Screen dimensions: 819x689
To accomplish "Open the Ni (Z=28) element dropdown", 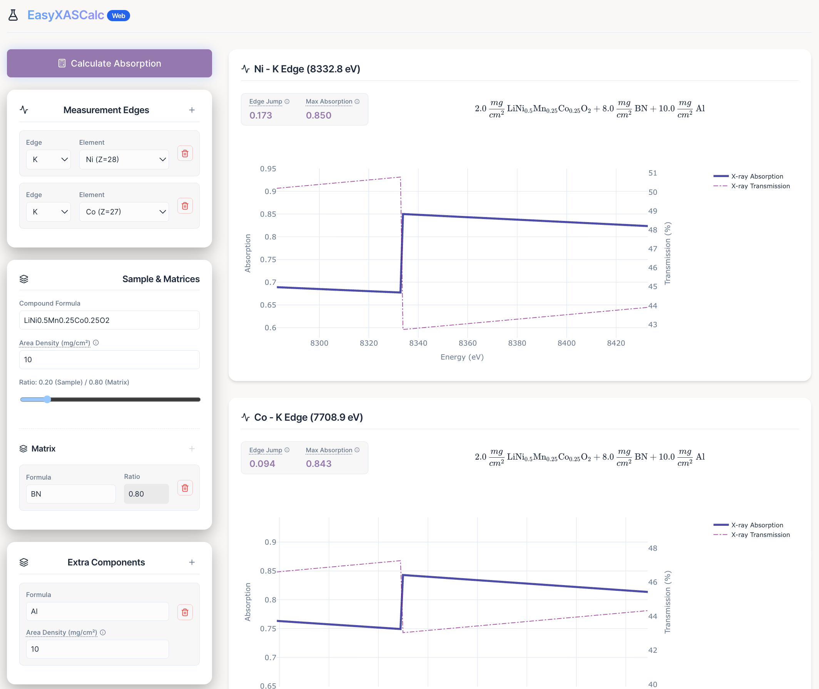I will (x=124, y=159).
